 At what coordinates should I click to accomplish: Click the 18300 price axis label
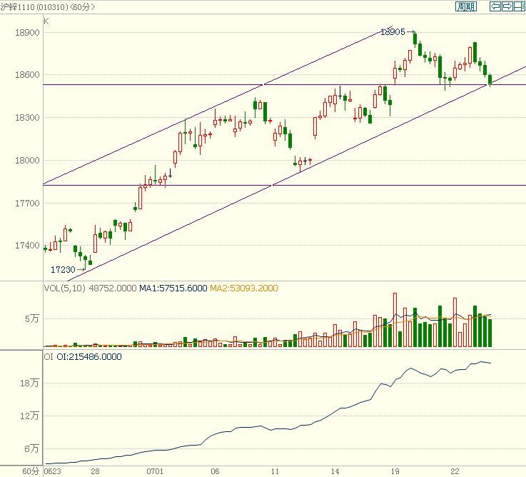click(27, 118)
